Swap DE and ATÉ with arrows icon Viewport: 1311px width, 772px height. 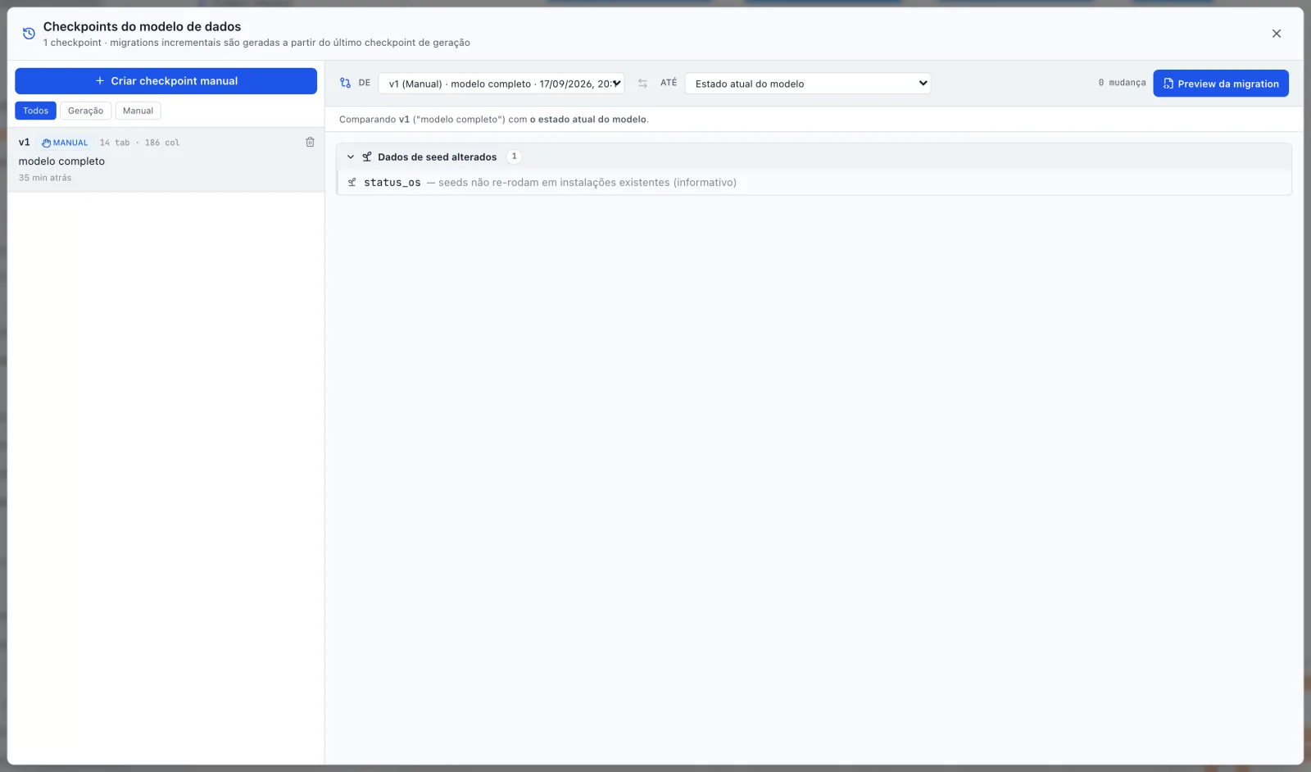point(642,84)
